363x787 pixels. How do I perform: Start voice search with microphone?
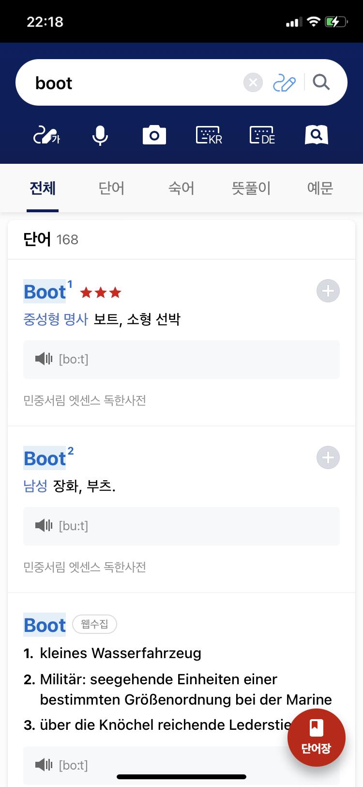(100, 135)
